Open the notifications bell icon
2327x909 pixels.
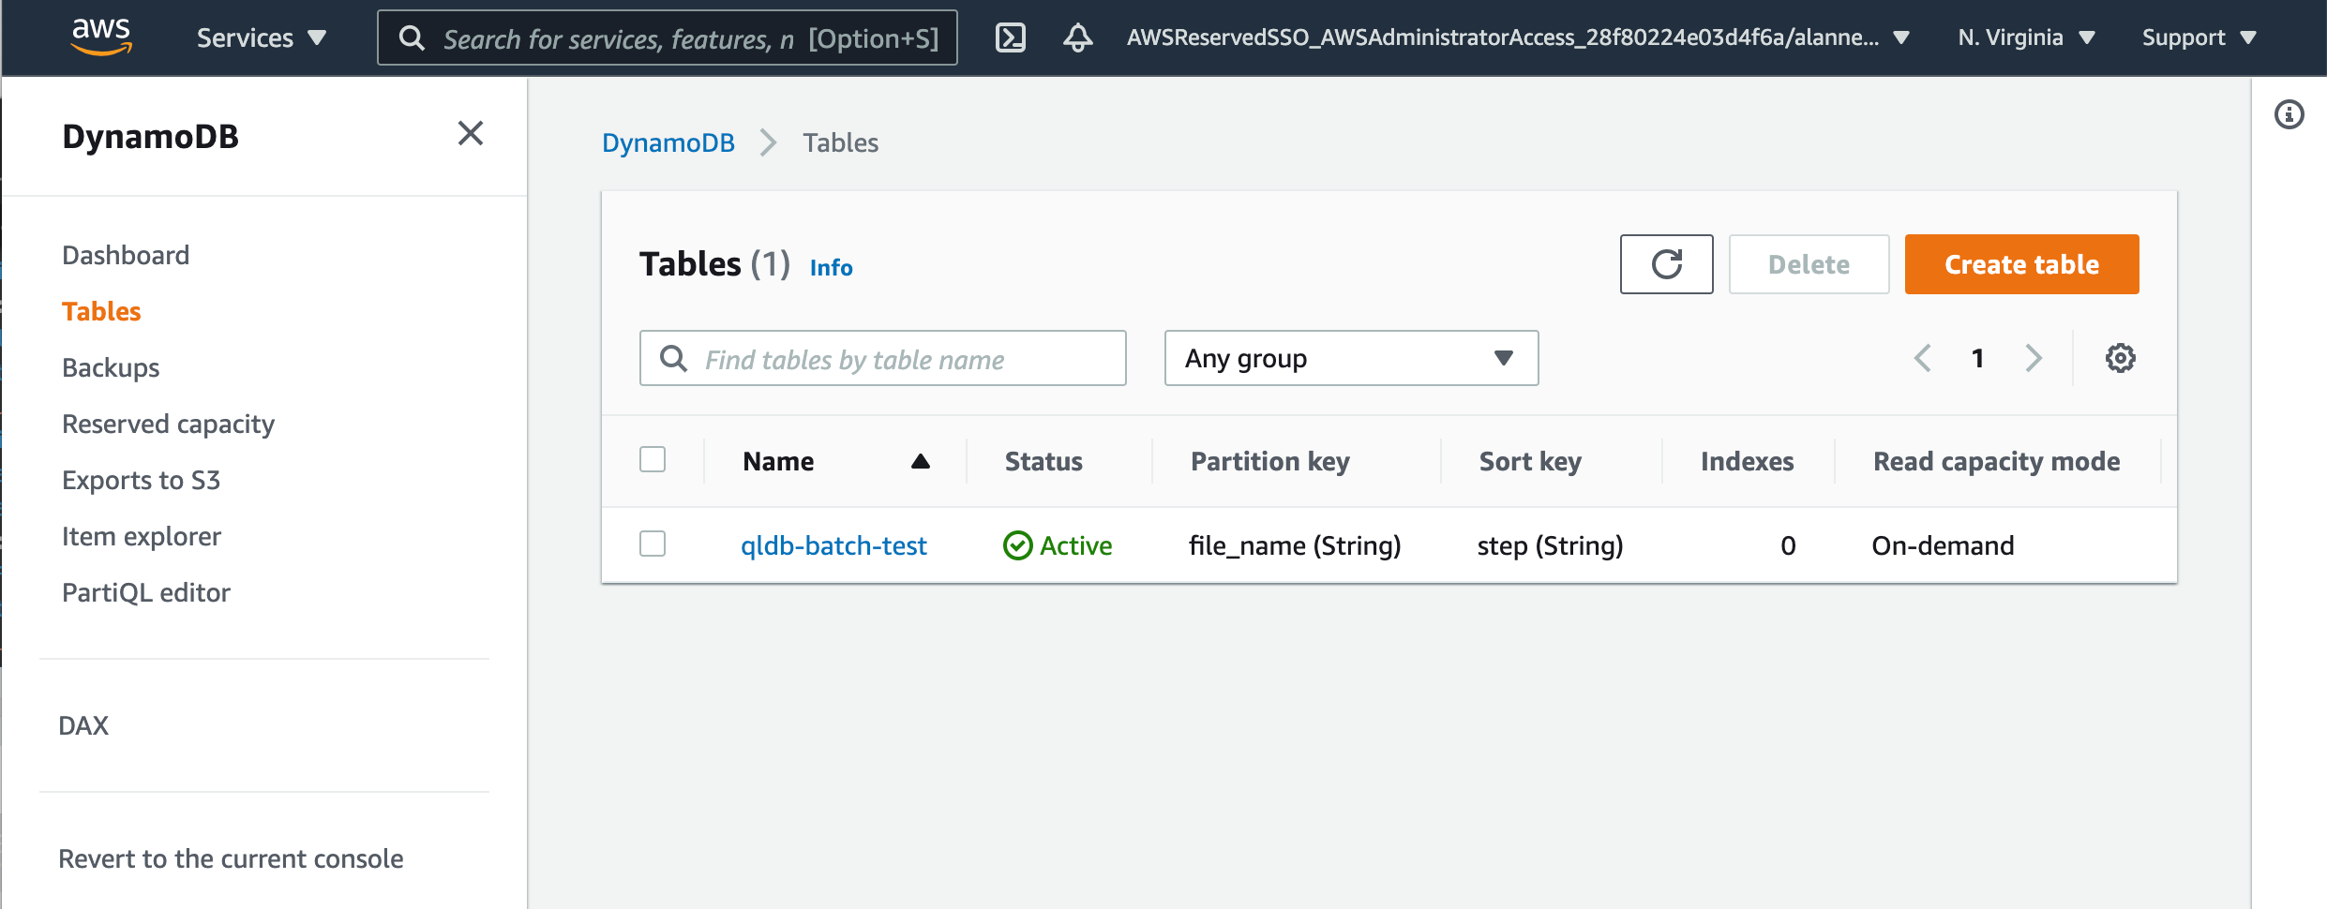point(1077,37)
